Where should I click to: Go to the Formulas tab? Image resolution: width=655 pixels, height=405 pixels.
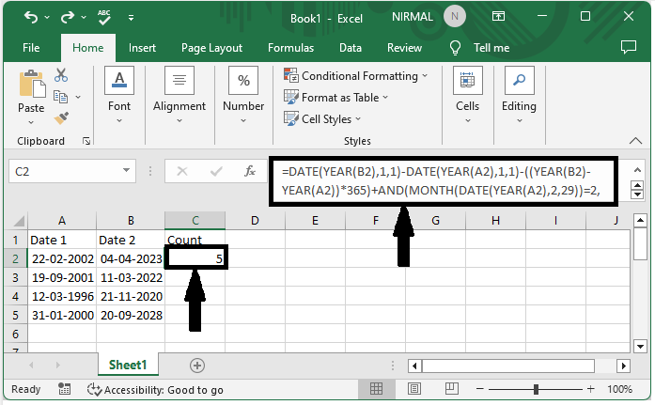click(290, 48)
